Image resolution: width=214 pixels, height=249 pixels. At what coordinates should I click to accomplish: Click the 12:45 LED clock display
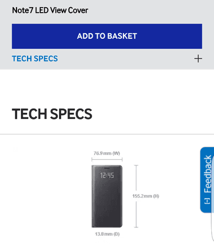tap(107, 175)
